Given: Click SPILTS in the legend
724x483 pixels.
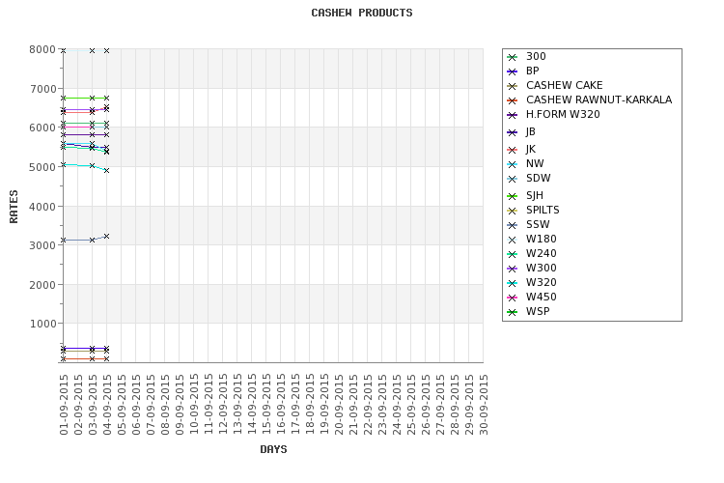Looking at the screenshot, I should 543,210.
